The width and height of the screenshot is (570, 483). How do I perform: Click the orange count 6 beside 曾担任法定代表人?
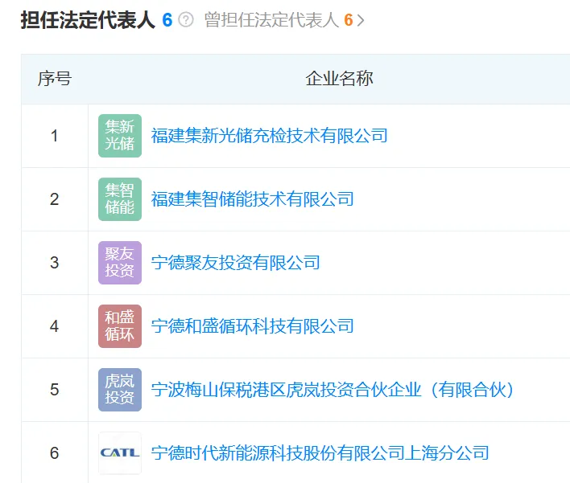(348, 20)
